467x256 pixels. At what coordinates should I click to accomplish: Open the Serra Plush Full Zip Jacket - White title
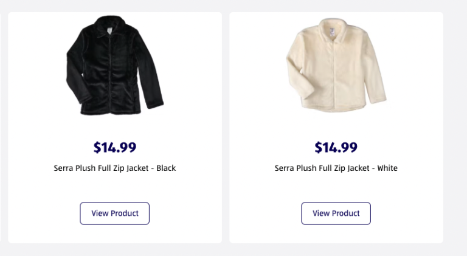pyautogui.click(x=336, y=168)
